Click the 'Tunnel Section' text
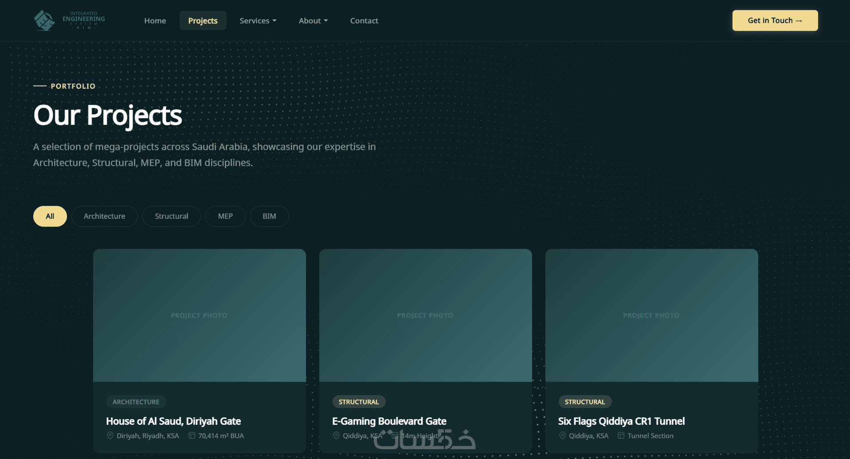Image resolution: width=850 pixels, height=459 pixels. point(650,436)
